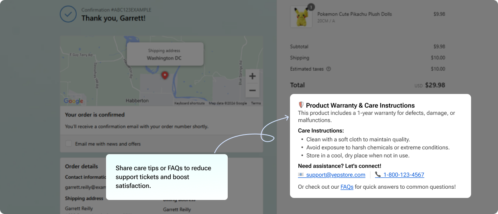The image size is (498, 214).
Task: Click the 'Care Instructions:' subheading
Action: point(321,130)
